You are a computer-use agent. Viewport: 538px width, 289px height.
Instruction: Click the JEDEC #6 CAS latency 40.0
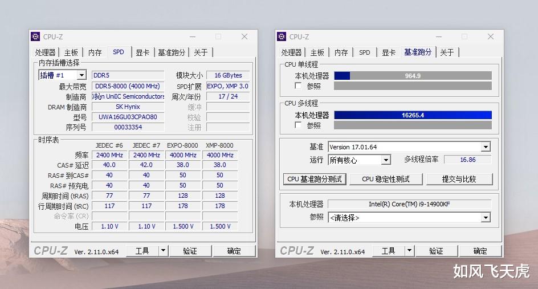point(109,165)
